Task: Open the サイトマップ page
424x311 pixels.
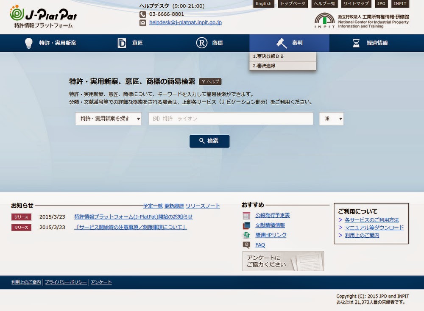Action: coord(356,3)
